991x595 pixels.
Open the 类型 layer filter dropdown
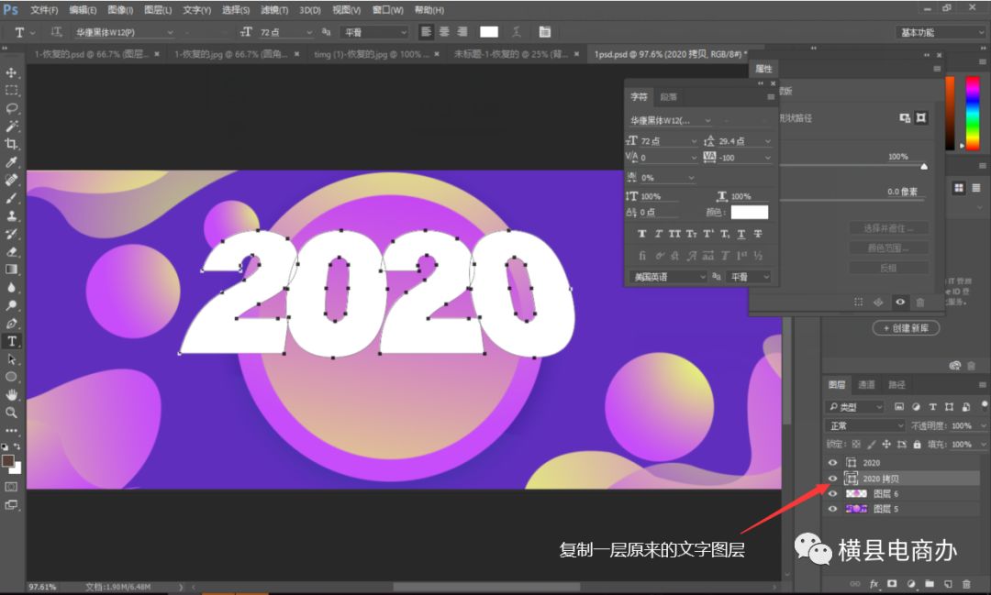coord(854,407)
